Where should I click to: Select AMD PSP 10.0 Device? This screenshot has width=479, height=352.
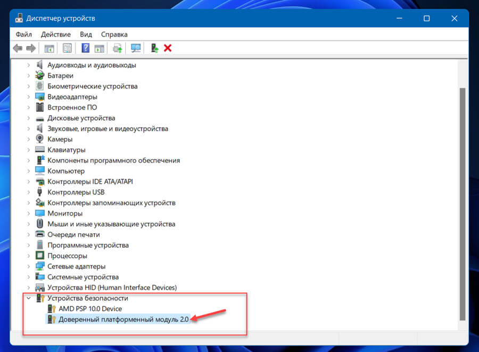90,309
